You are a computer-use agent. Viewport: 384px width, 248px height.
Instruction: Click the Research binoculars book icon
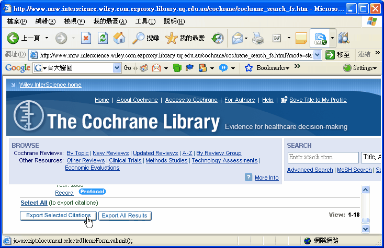[x=344, y=38]
